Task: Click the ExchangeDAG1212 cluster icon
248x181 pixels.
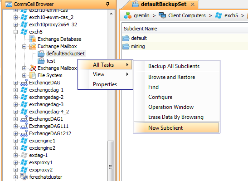Action: pyautogui.click(x=24, y=133)
